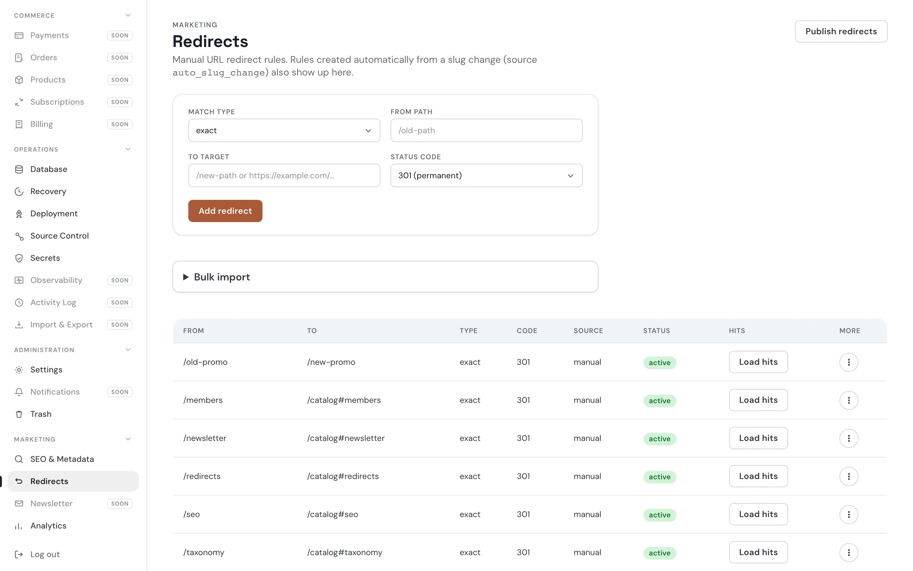Click the Database icon in sidebar
The width and height of the screenshot is (913, 571).
click(19, 169)
